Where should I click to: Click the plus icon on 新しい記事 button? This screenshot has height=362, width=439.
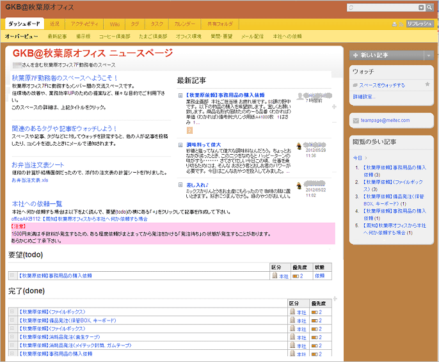(x=355, y=56)
